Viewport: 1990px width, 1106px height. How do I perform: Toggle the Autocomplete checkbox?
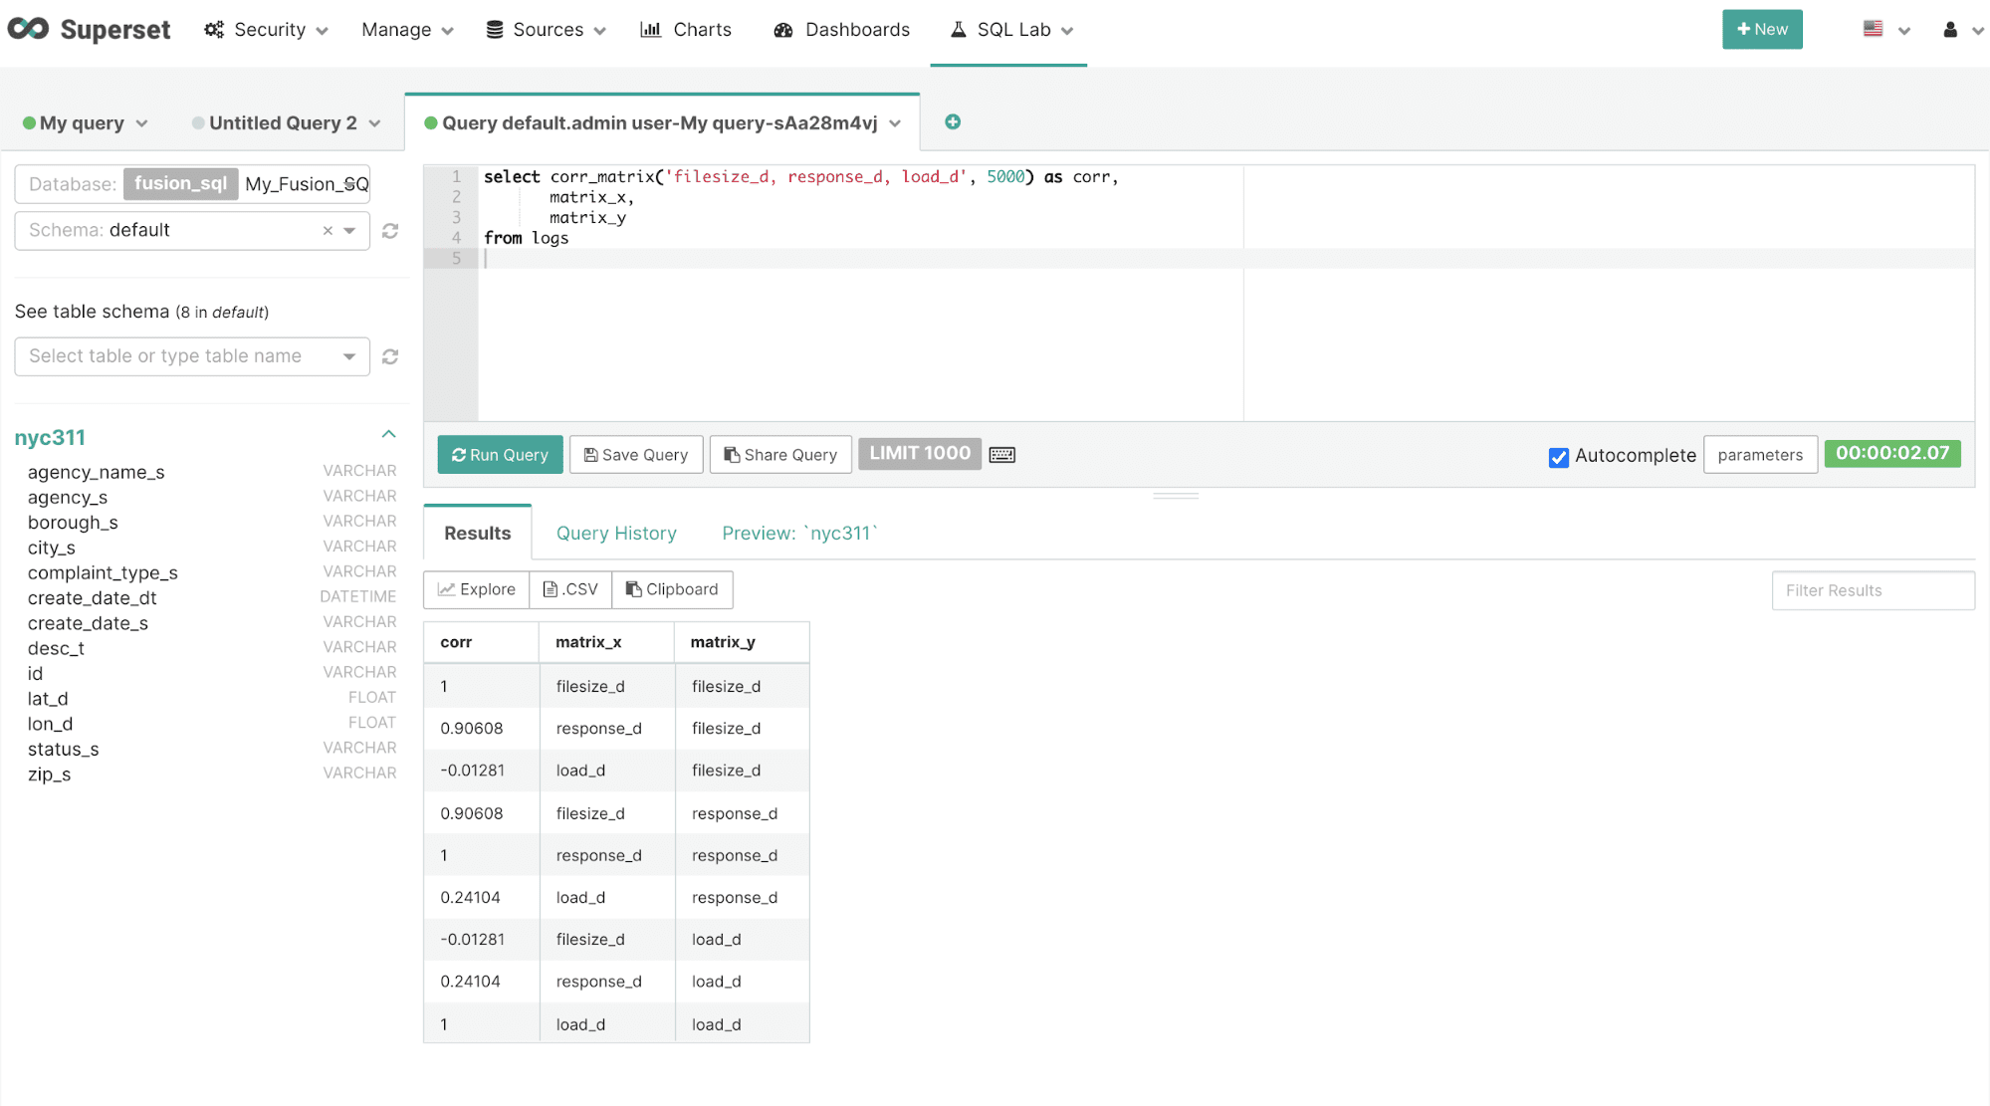tap(1559, 457)
